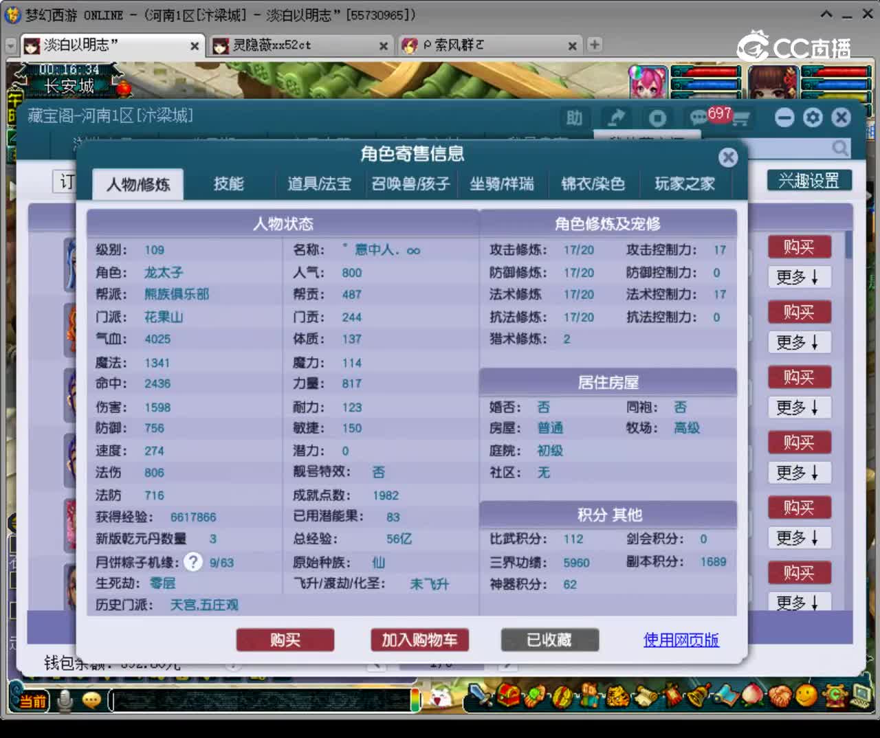
Task: Switch to the 坐骑/祥瑞 tab
Action: 502,184
